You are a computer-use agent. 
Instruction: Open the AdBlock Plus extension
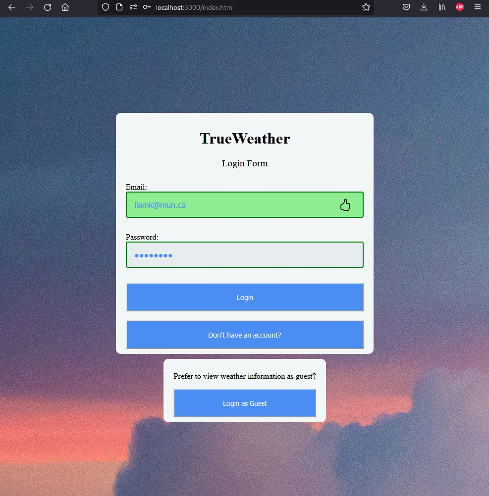[x=459, y=7]
